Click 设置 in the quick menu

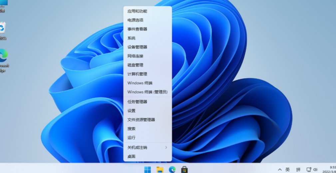(132, 111)
